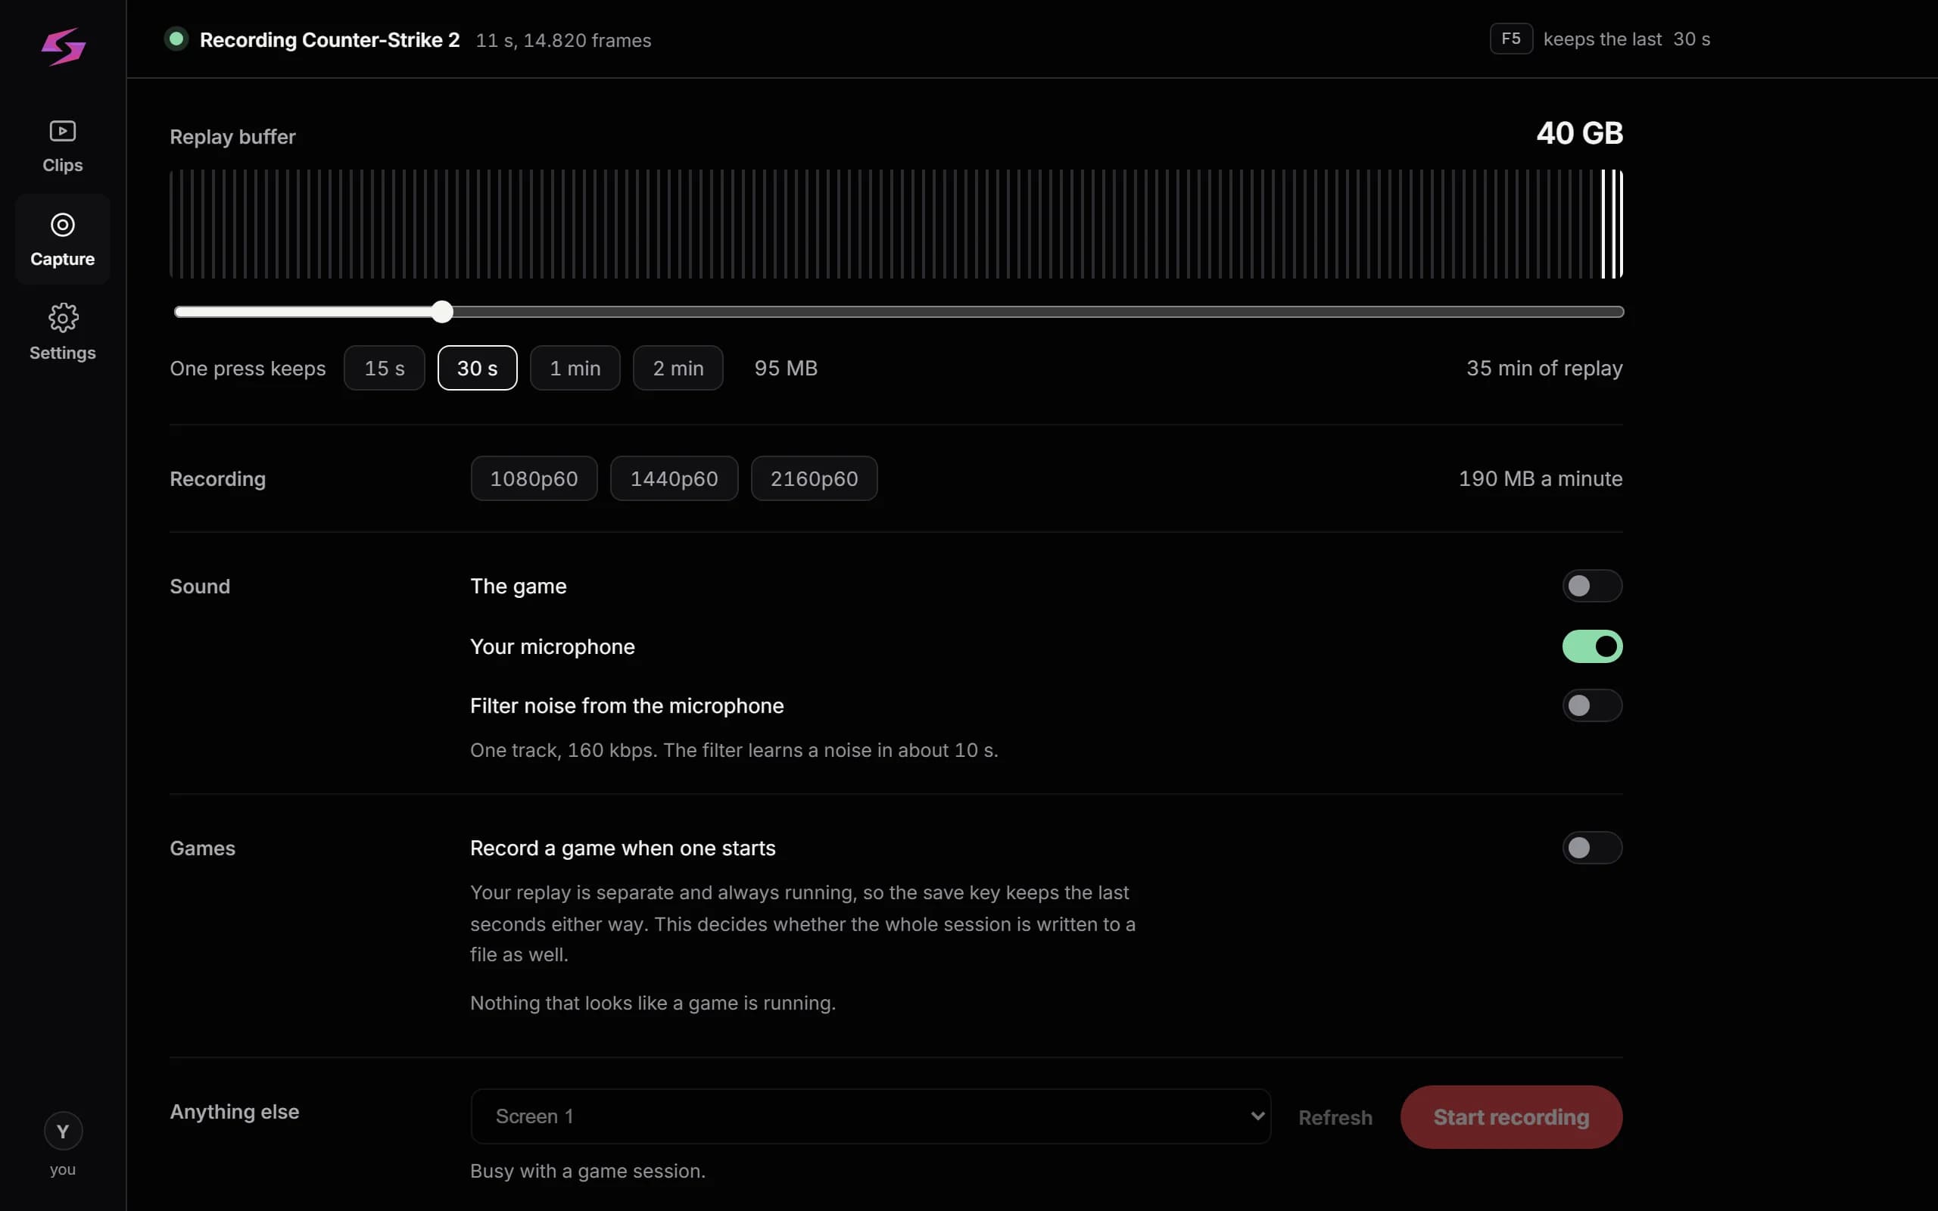Click the Start recording button
Image resolution: width=1938 pixels, height=1211 pixels.
tap(1511, 1117)
